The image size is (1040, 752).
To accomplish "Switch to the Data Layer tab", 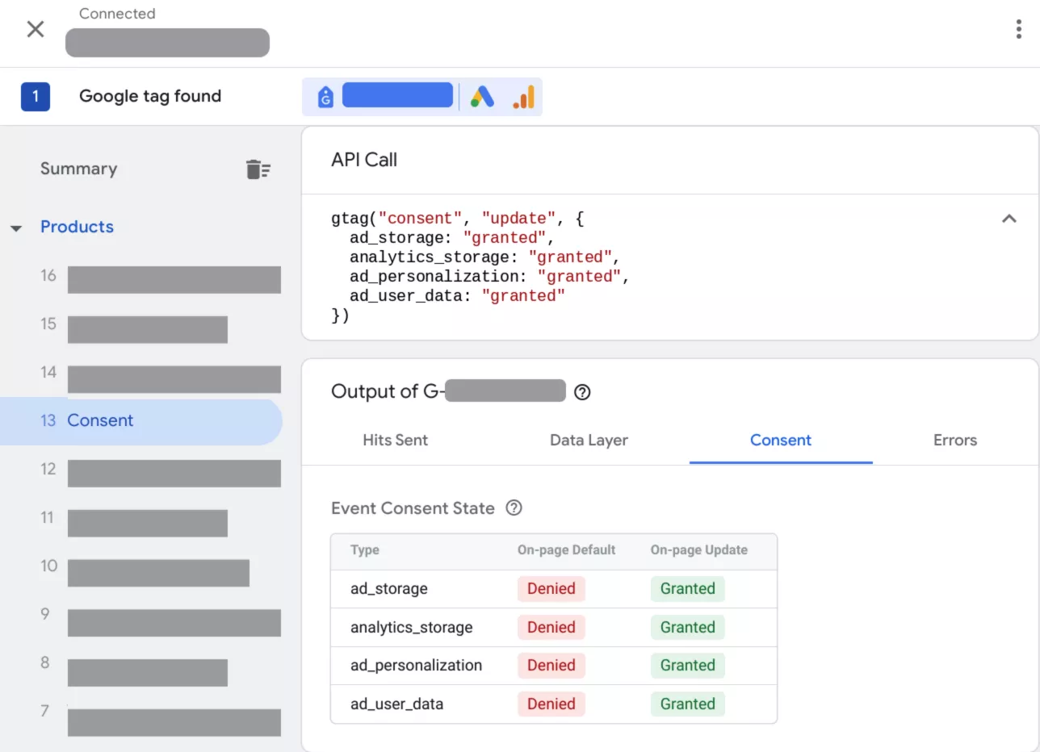I will [589, 441].
